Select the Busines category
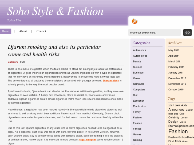The width and height of the screenshot is (194, 145). pos(138,67)
